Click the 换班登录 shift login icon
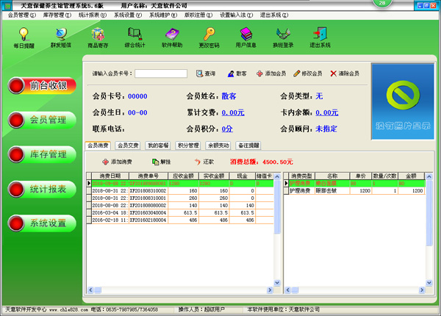441x316 pixels. pyautogui.click(x=283, y=37)
